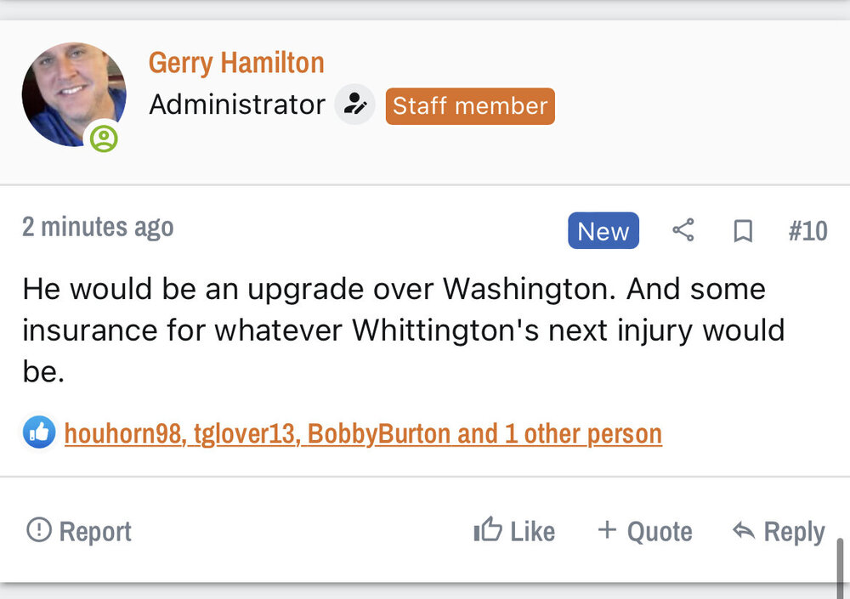Click the exclamation icon beside Report
The width and height of the screenshot is (850, 599).
click(x=38, y=530)
